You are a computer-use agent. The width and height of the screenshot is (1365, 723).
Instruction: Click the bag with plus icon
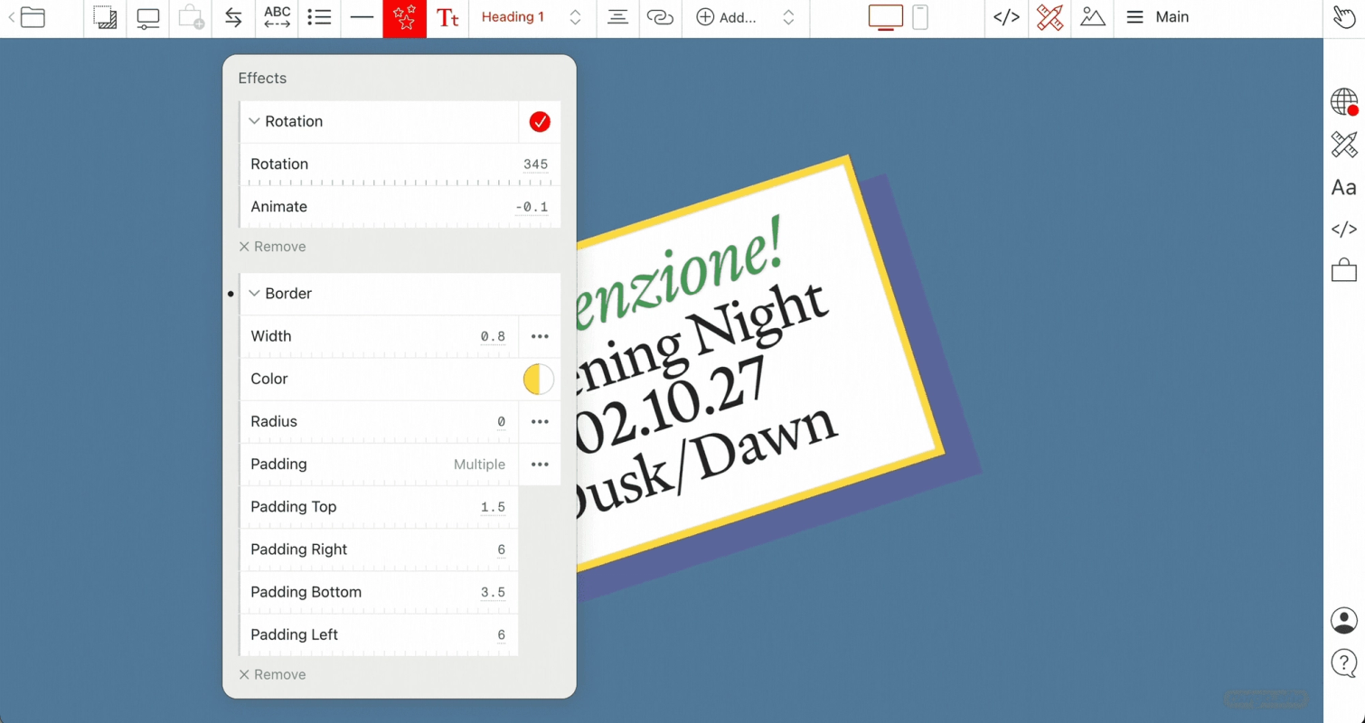click(x=191, y=17)
